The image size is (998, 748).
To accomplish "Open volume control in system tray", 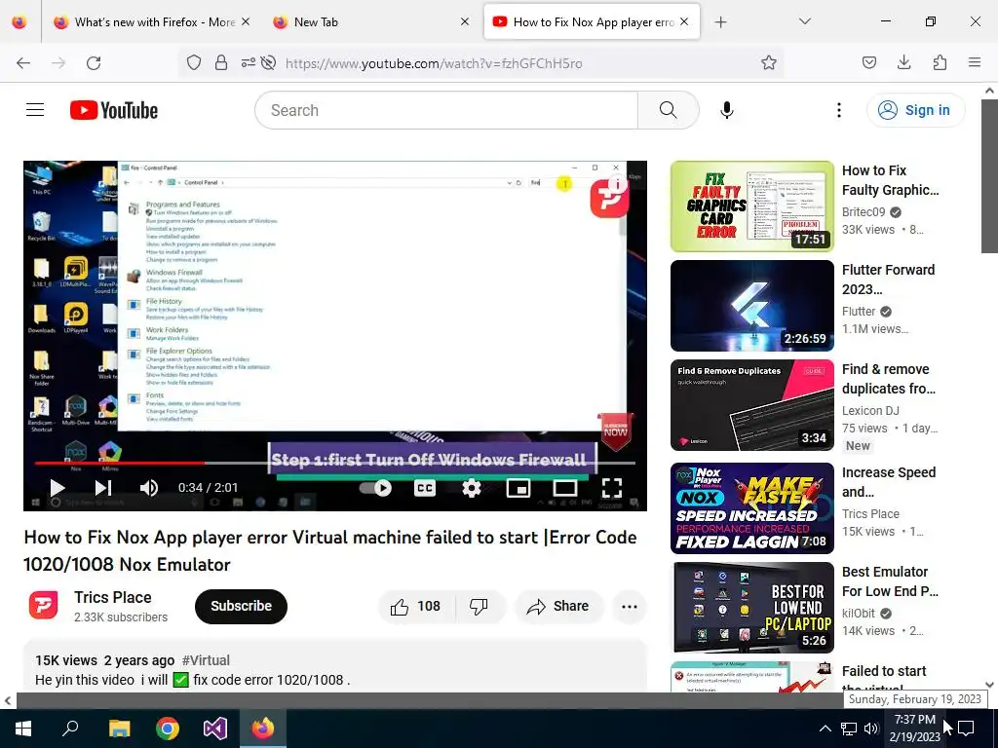I will coord(870,729).
